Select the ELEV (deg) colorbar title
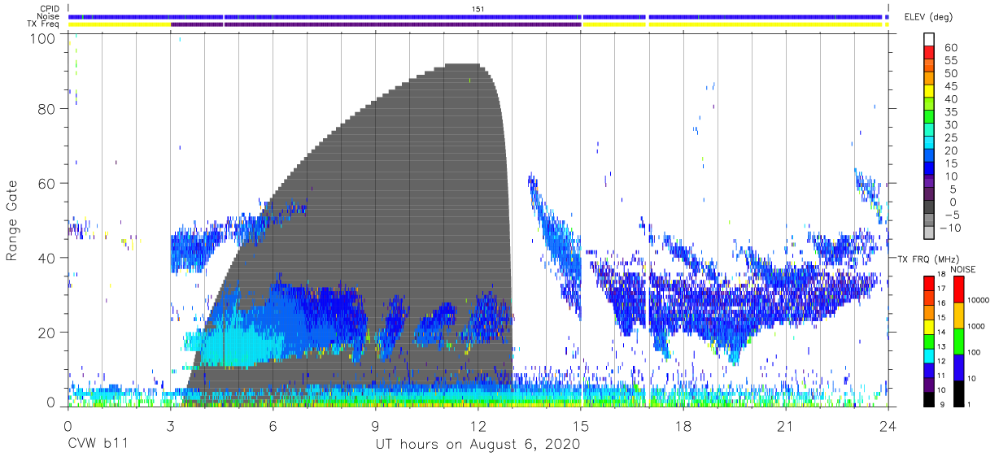999x461 pixels. tap(929, 16)
